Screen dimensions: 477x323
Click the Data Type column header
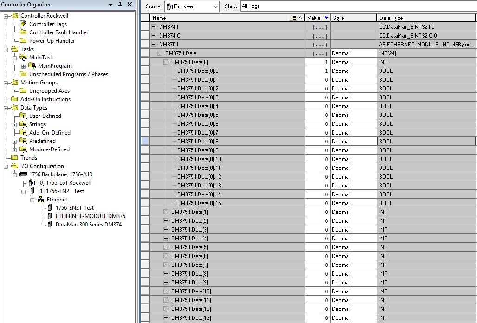click(x=426, y=18)
